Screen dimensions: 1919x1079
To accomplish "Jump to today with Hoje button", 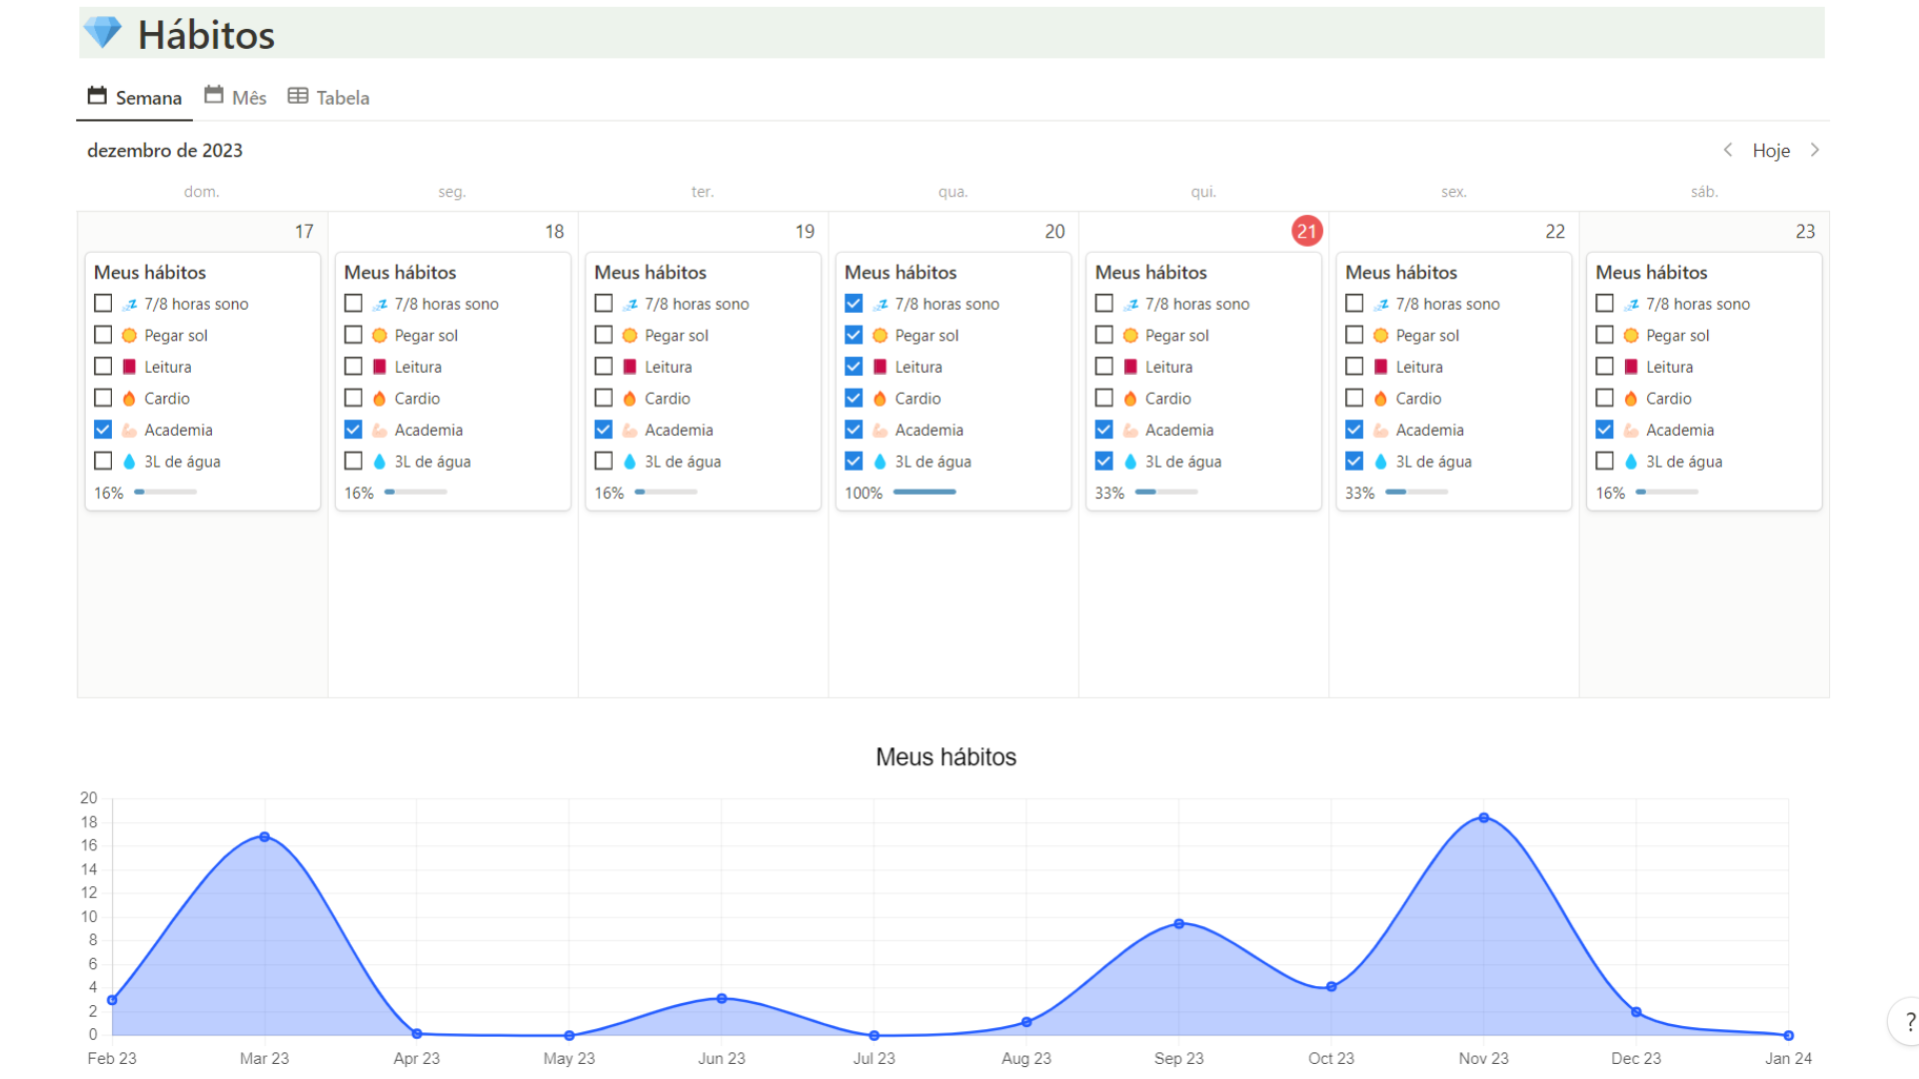I will (x=1771, y=150).
